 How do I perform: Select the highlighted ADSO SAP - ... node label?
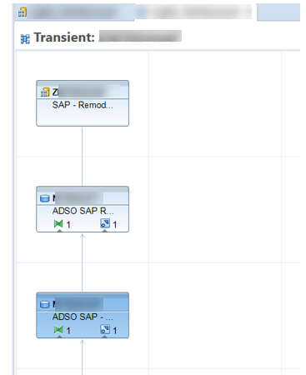click(83, 317)
